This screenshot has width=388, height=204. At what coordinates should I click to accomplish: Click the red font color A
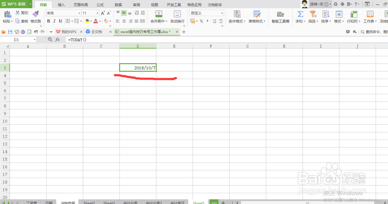tap(95, 21)
